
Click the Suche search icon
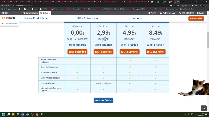(149, 13)
